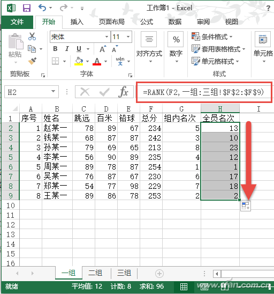Expand the font name dropdown (宋体)
The image size is (274, 294).
pyautogui.click(x=107, y=36)
